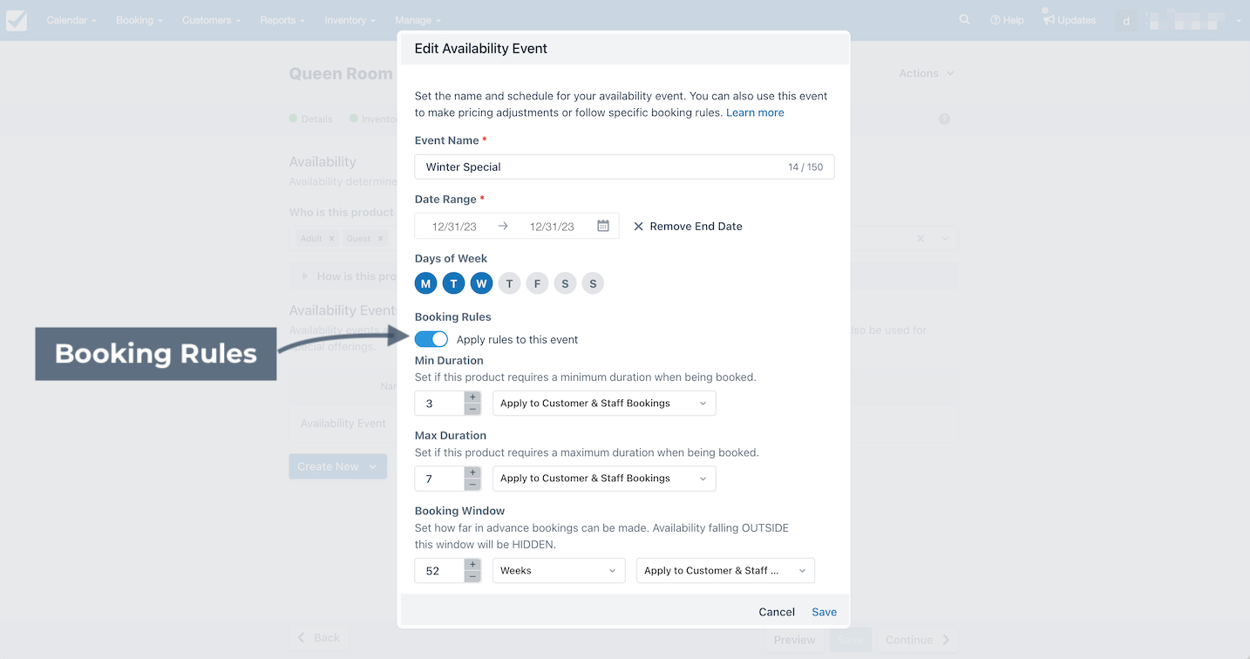Decrease Max Duration with minus button
This screenshot has height=659, width=1250.
coord(472,484)
